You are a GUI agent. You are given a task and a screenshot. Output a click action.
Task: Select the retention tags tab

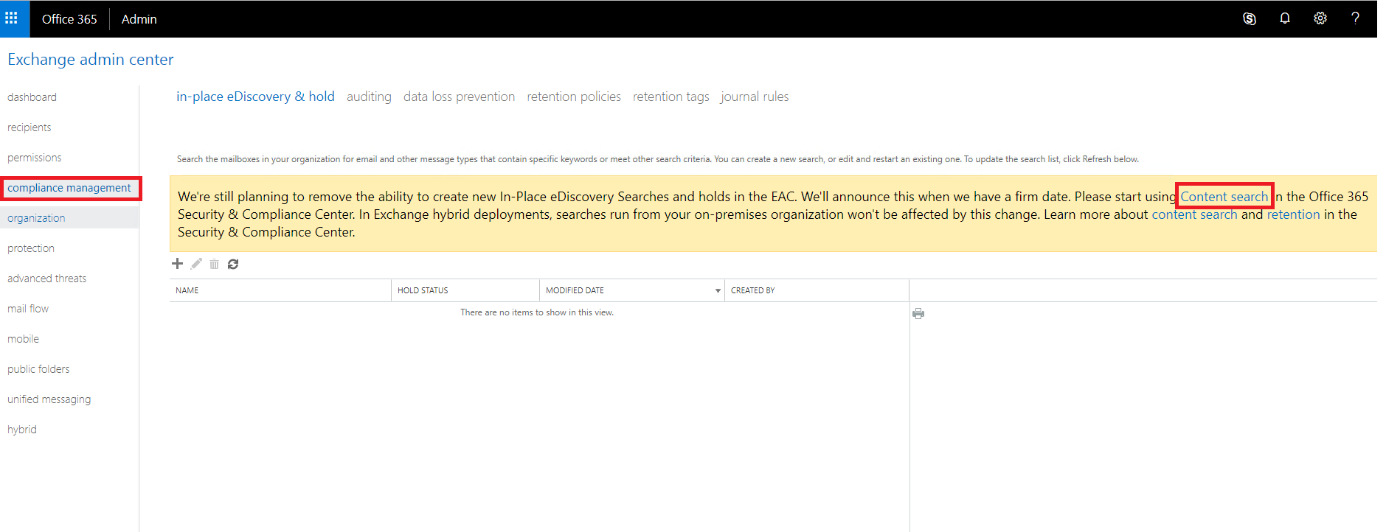671,97
